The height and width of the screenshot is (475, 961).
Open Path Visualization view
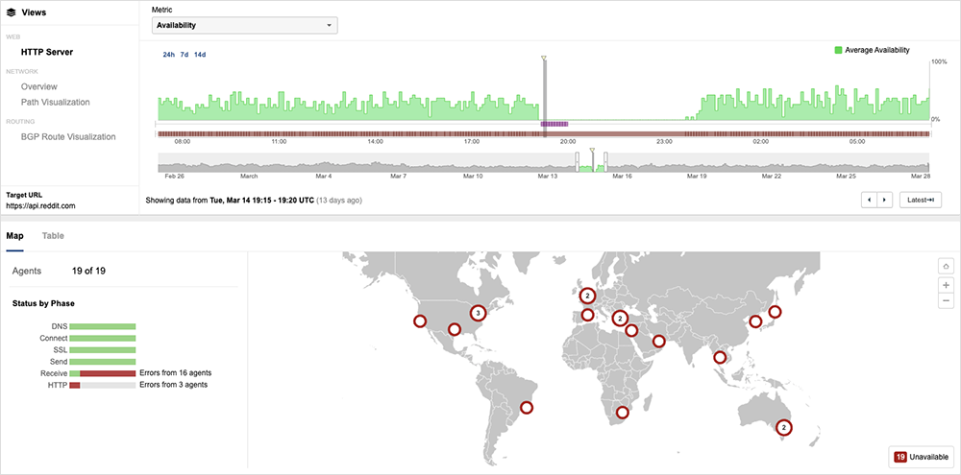click(x=55, y=102)
